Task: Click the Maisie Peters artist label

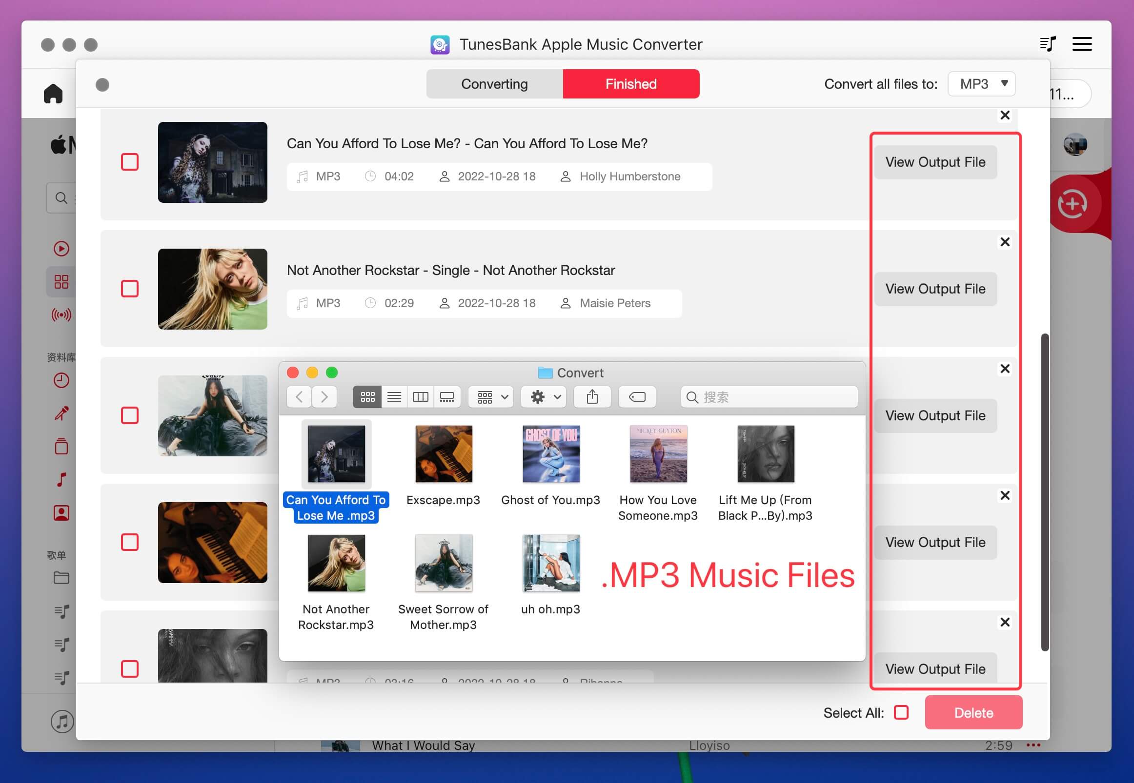Action: (x=615, y=303)
